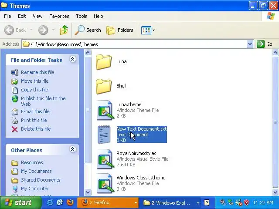Image resolution: width=279 pixels, height=209 pixels.
Task: Click the New Text Document.txt name
Action: point(142,129)
